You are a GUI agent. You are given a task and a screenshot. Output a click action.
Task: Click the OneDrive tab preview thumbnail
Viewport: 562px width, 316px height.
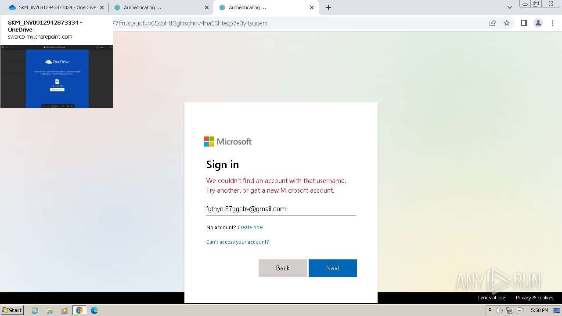click(57, 76)
